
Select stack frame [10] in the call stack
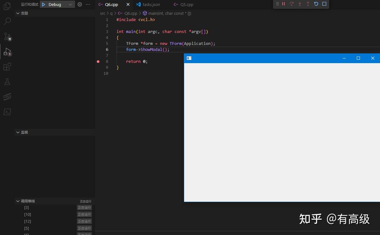(28, 214)
